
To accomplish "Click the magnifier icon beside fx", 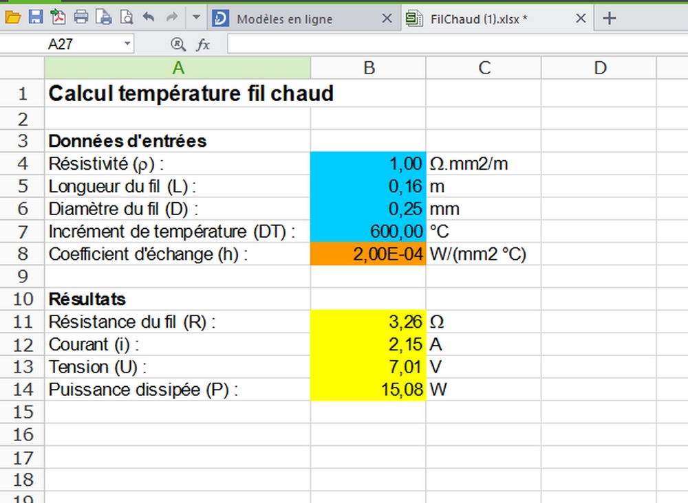I will 178,44.
